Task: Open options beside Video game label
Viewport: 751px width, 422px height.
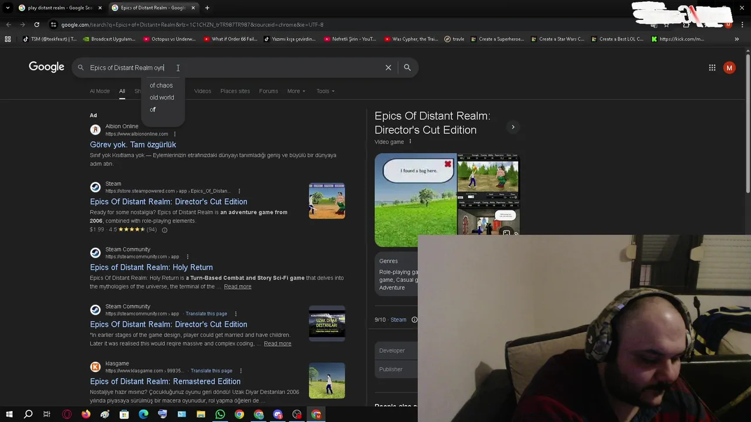Action: [x=410, y=142]
